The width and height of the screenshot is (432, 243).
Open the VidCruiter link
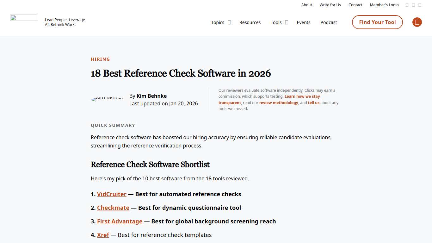(x=112, y=194)
